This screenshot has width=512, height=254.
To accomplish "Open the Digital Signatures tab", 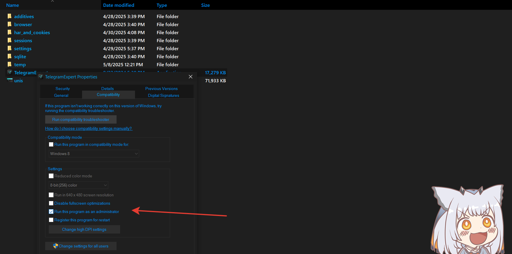I will point(163,95).
